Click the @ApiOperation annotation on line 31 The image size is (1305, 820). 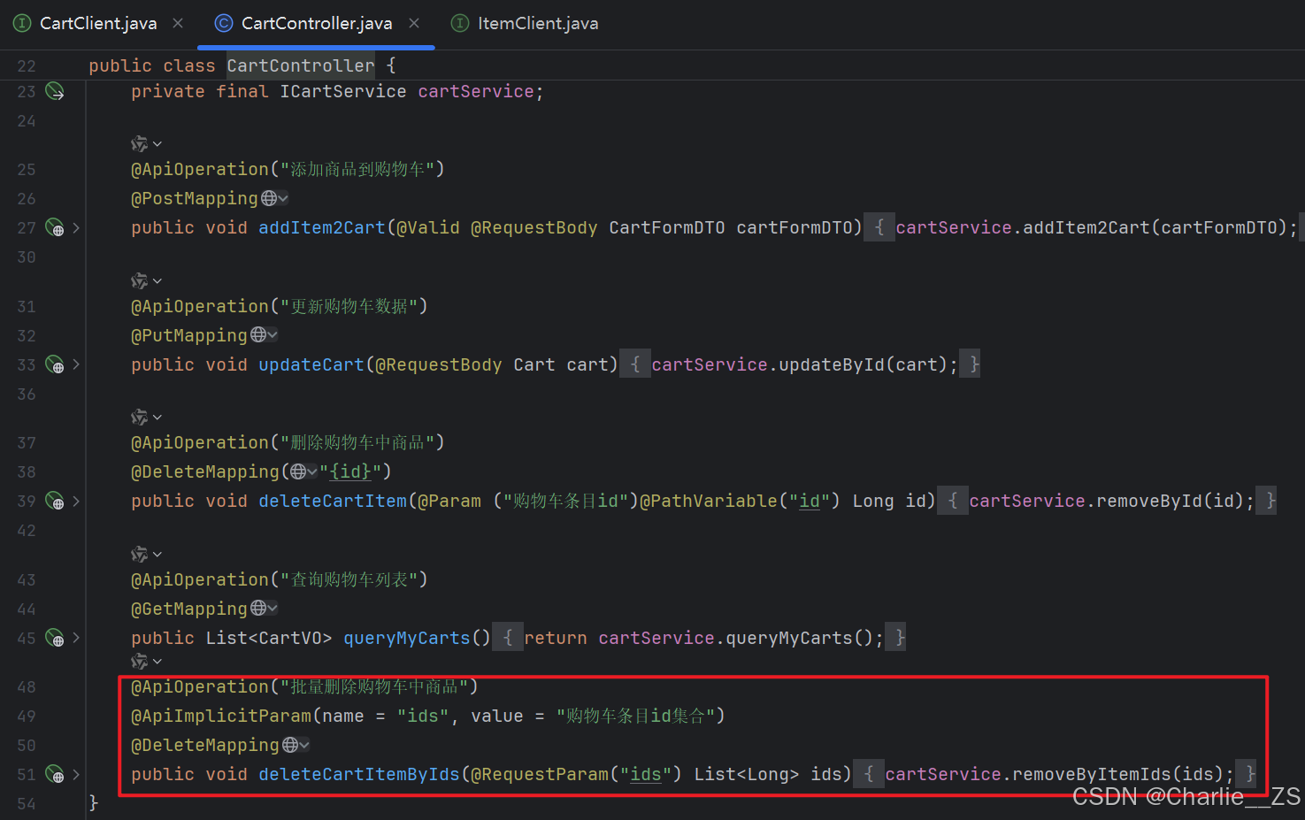[x=200, y=306]
